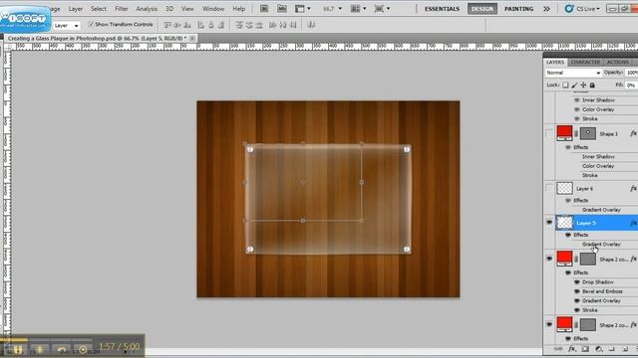Open the Layer menu

pos(76,9)
